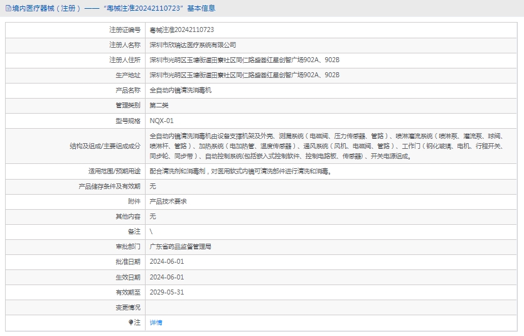Click the round icon beside the 注 label
This screenshot has height=336, width=524.
click(x=131, y=322)
